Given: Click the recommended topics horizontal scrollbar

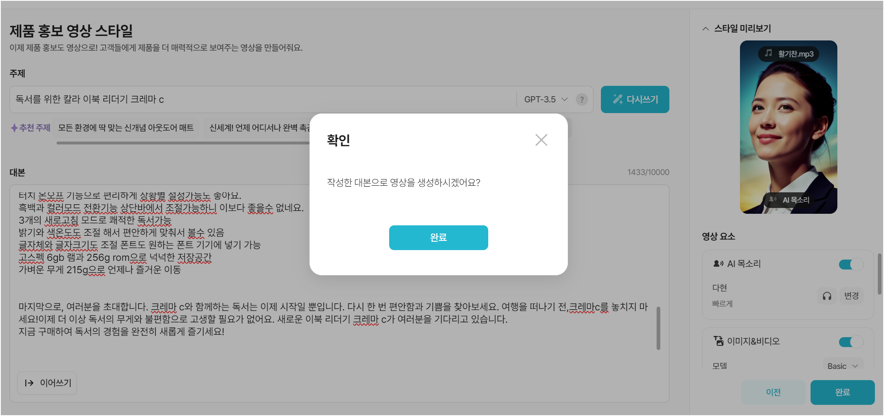Looking at the screenshot, I should click(x=183, y=143).
